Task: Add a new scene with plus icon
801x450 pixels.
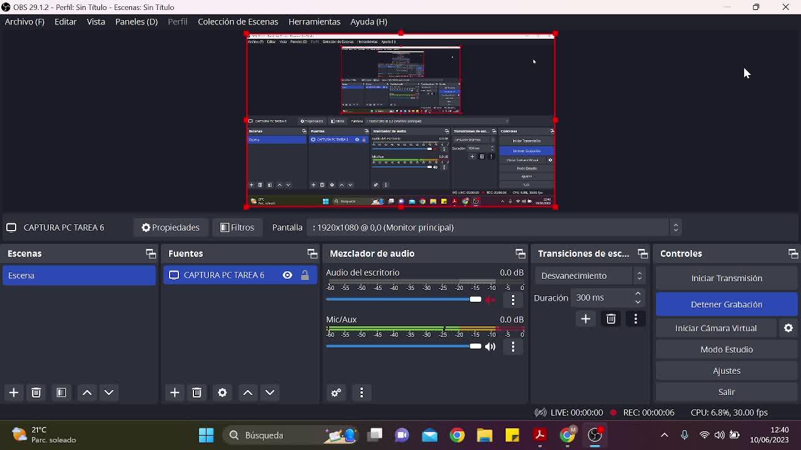Action: click(x=13, y=392)
